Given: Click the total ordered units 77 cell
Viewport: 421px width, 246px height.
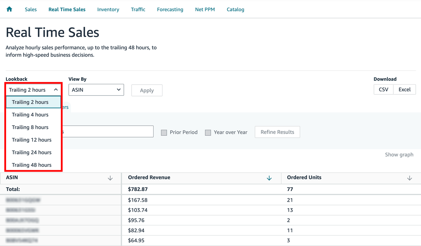Looking at the screenshot, I should (351, 189).
